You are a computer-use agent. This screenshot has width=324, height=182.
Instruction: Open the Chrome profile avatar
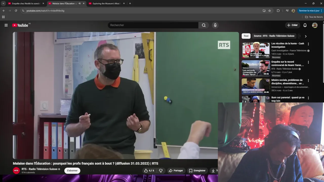293,11
